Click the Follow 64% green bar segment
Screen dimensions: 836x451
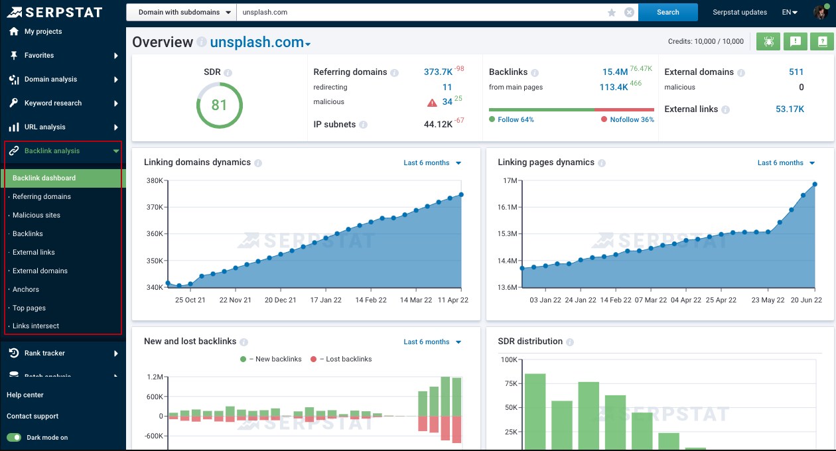(x=541, y=109)
